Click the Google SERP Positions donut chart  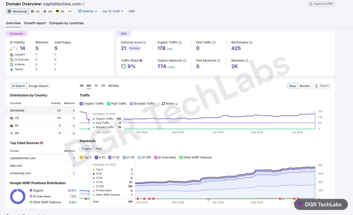coord(18,196)
